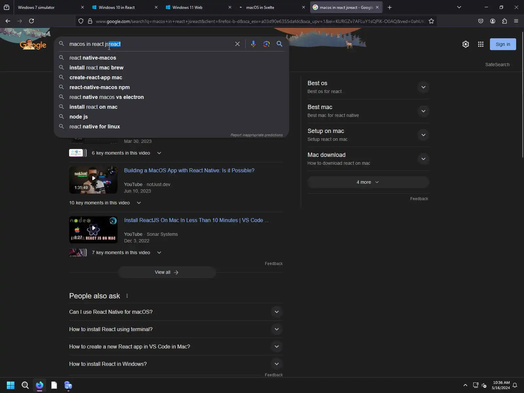Click the site padlock security icon
This screenshot has height=393, width=524.
(x=90, y=21)
